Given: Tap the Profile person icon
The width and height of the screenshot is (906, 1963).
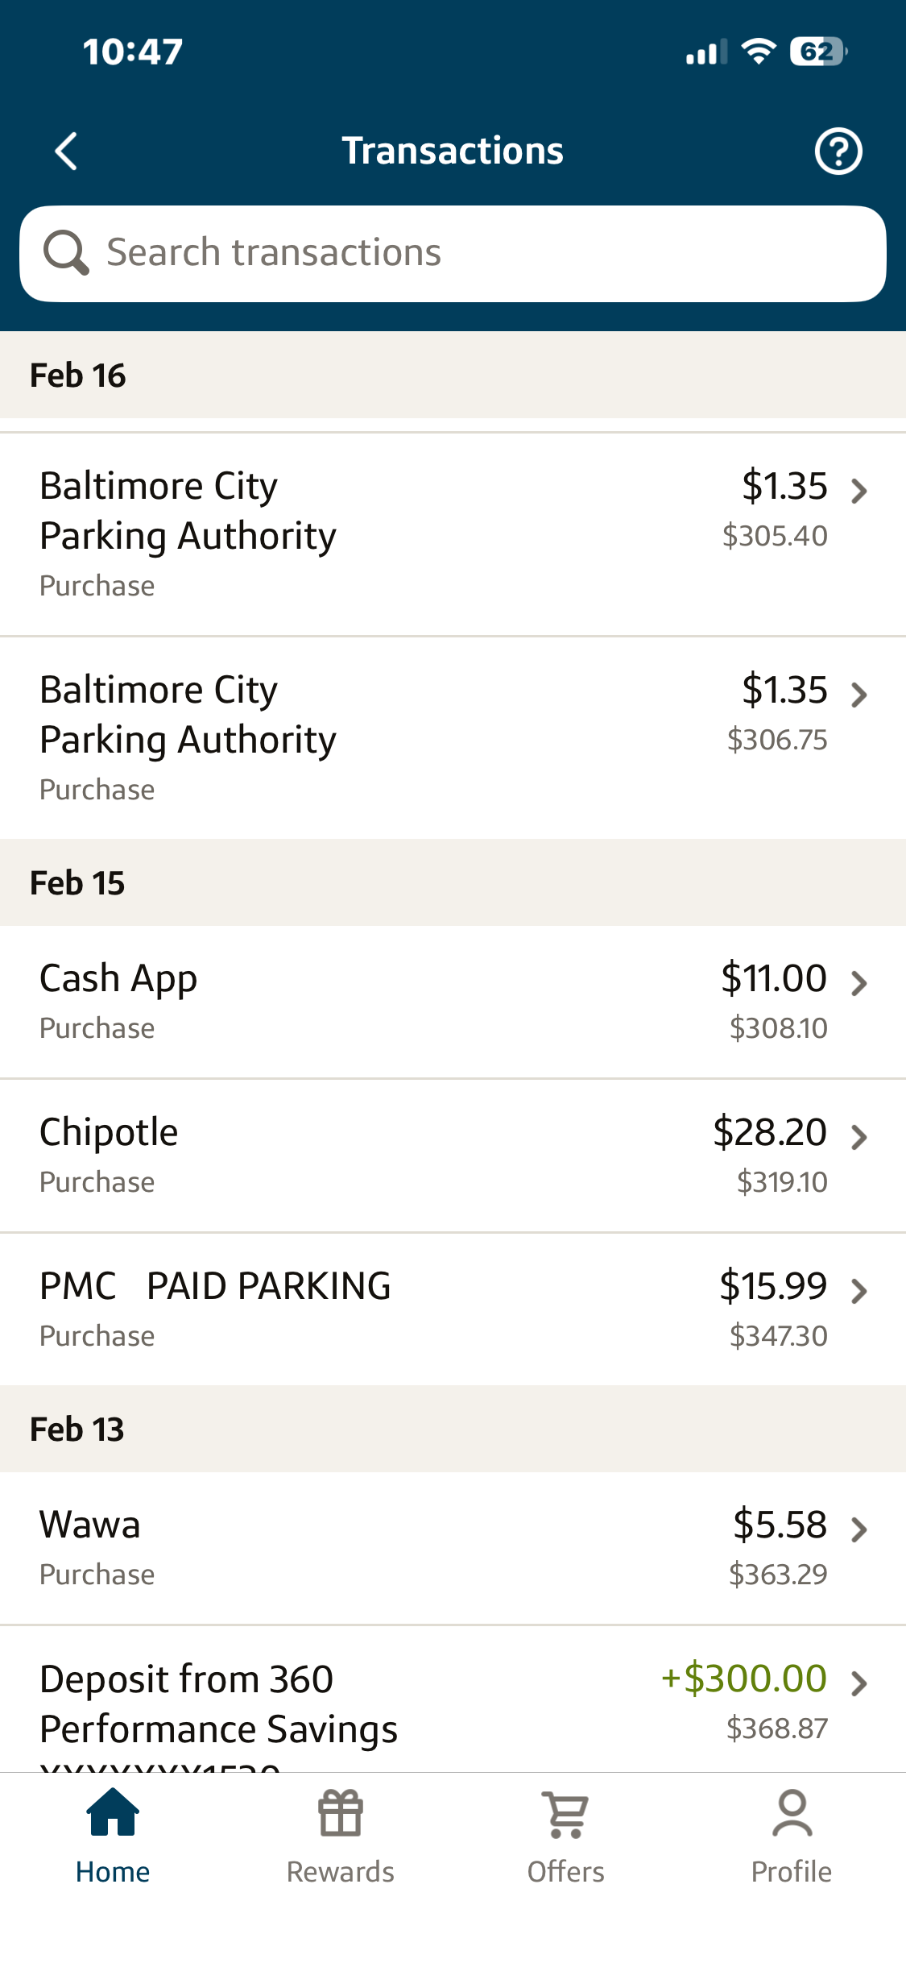Looking at the screenshot, I should coord(792,1813).
